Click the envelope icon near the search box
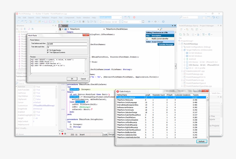 point(204,18)
